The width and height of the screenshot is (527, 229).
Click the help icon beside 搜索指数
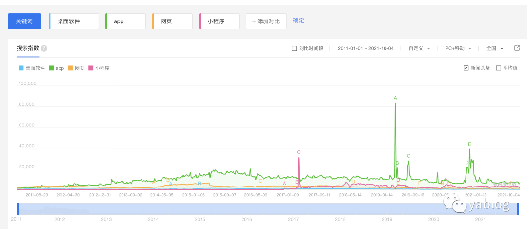point(44,48)
